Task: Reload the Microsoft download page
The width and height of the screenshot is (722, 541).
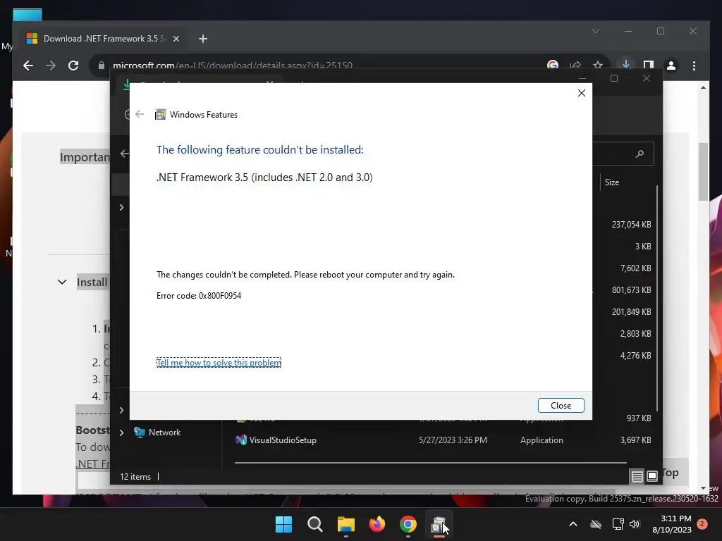Action: click(x=73, y=66)
